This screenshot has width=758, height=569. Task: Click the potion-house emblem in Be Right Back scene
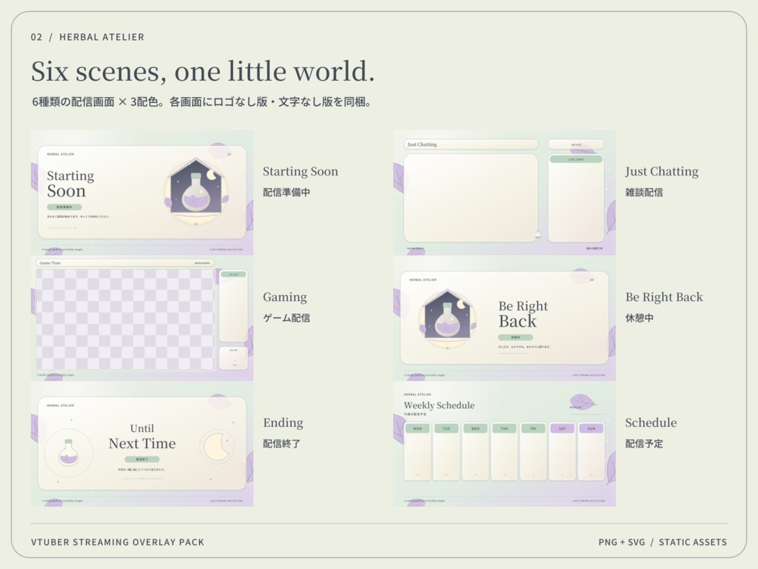coord(448,319)
